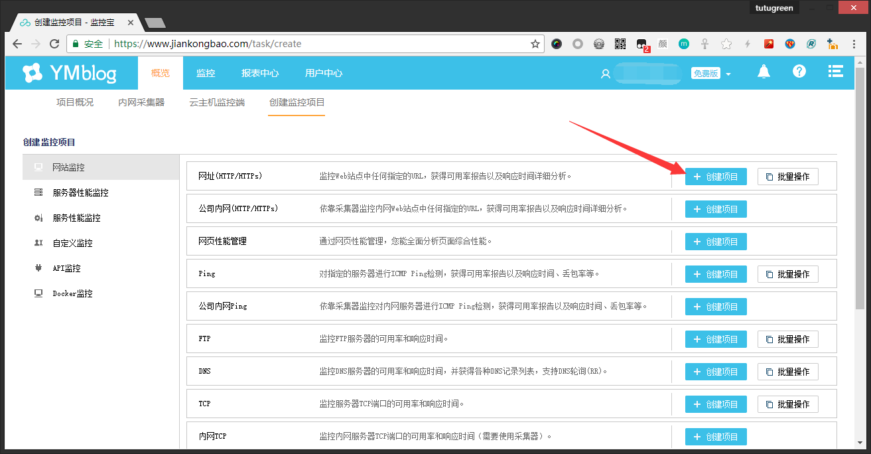The image size is (871, 454).
Task: Switch to 内网采集器 sub-tab
Action: click(141, 102)
